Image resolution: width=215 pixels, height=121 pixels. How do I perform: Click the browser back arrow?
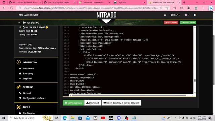tap(4, 8)
